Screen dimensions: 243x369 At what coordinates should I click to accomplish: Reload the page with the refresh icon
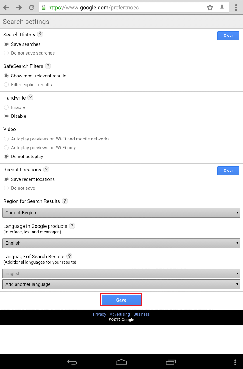[x=31, y=8]
